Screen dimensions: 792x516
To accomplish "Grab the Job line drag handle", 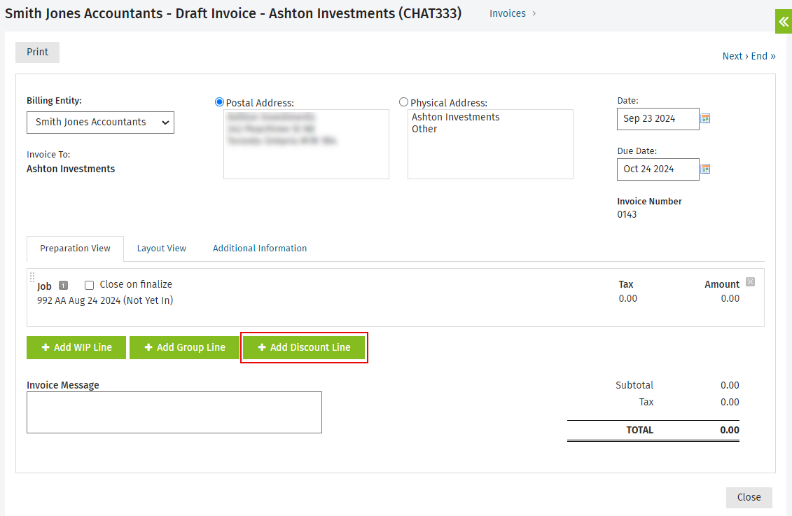I will (x=32, y=277).
